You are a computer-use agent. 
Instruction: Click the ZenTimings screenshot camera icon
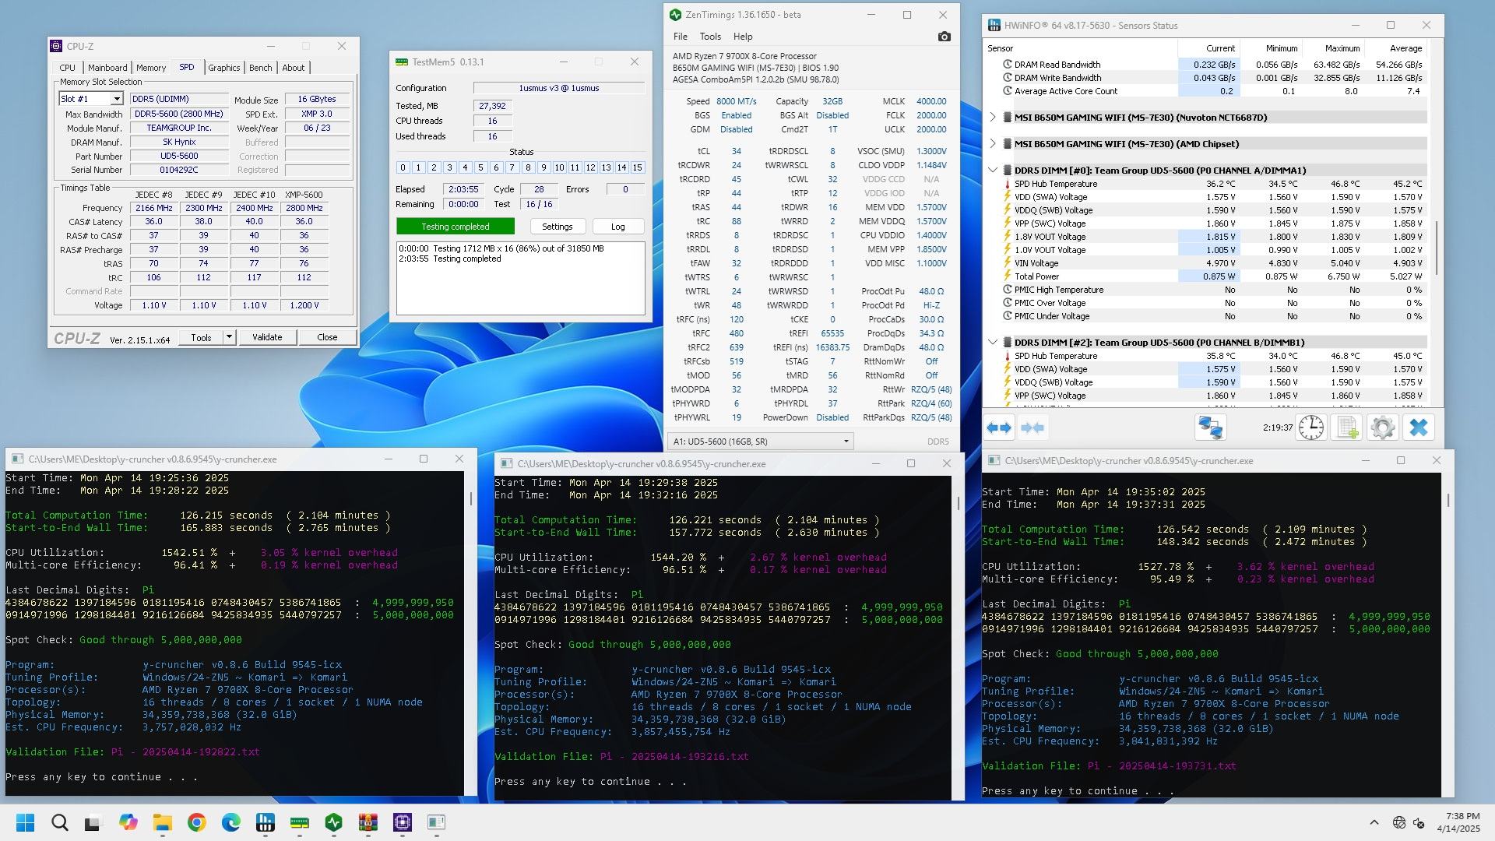pyautogui.click(x=944, y=37)
